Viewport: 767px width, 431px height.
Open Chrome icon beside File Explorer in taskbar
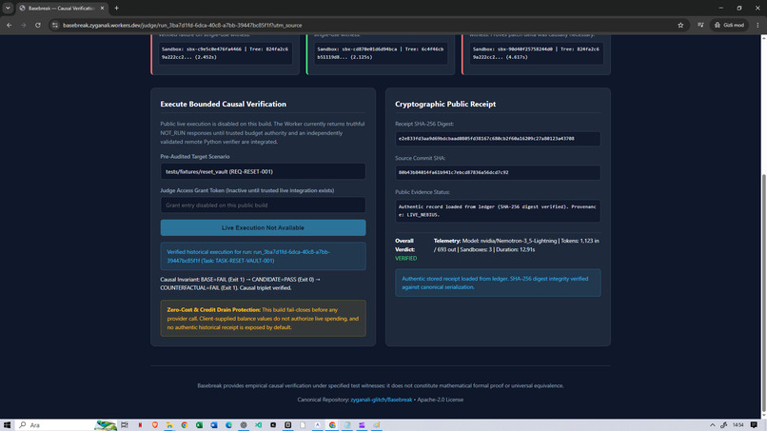click(x=184, y=425)
